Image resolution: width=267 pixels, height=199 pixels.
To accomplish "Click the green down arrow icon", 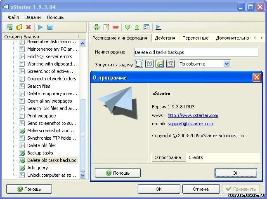I will tap(128, 27).
